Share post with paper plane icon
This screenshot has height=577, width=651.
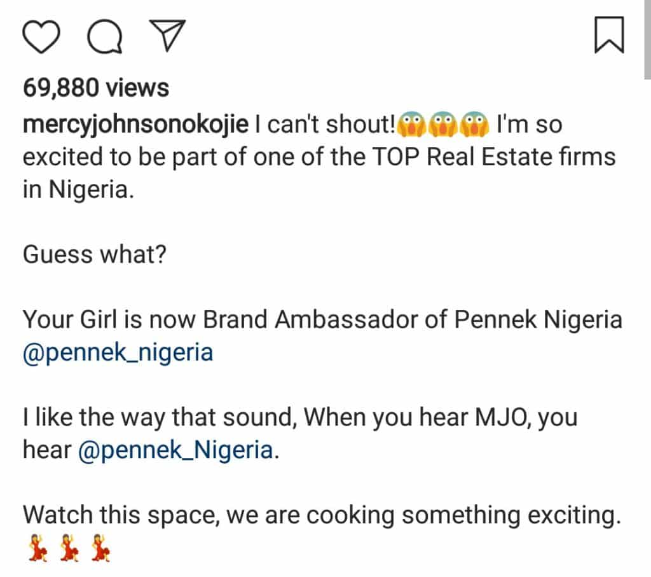click(x=167, y=36)
